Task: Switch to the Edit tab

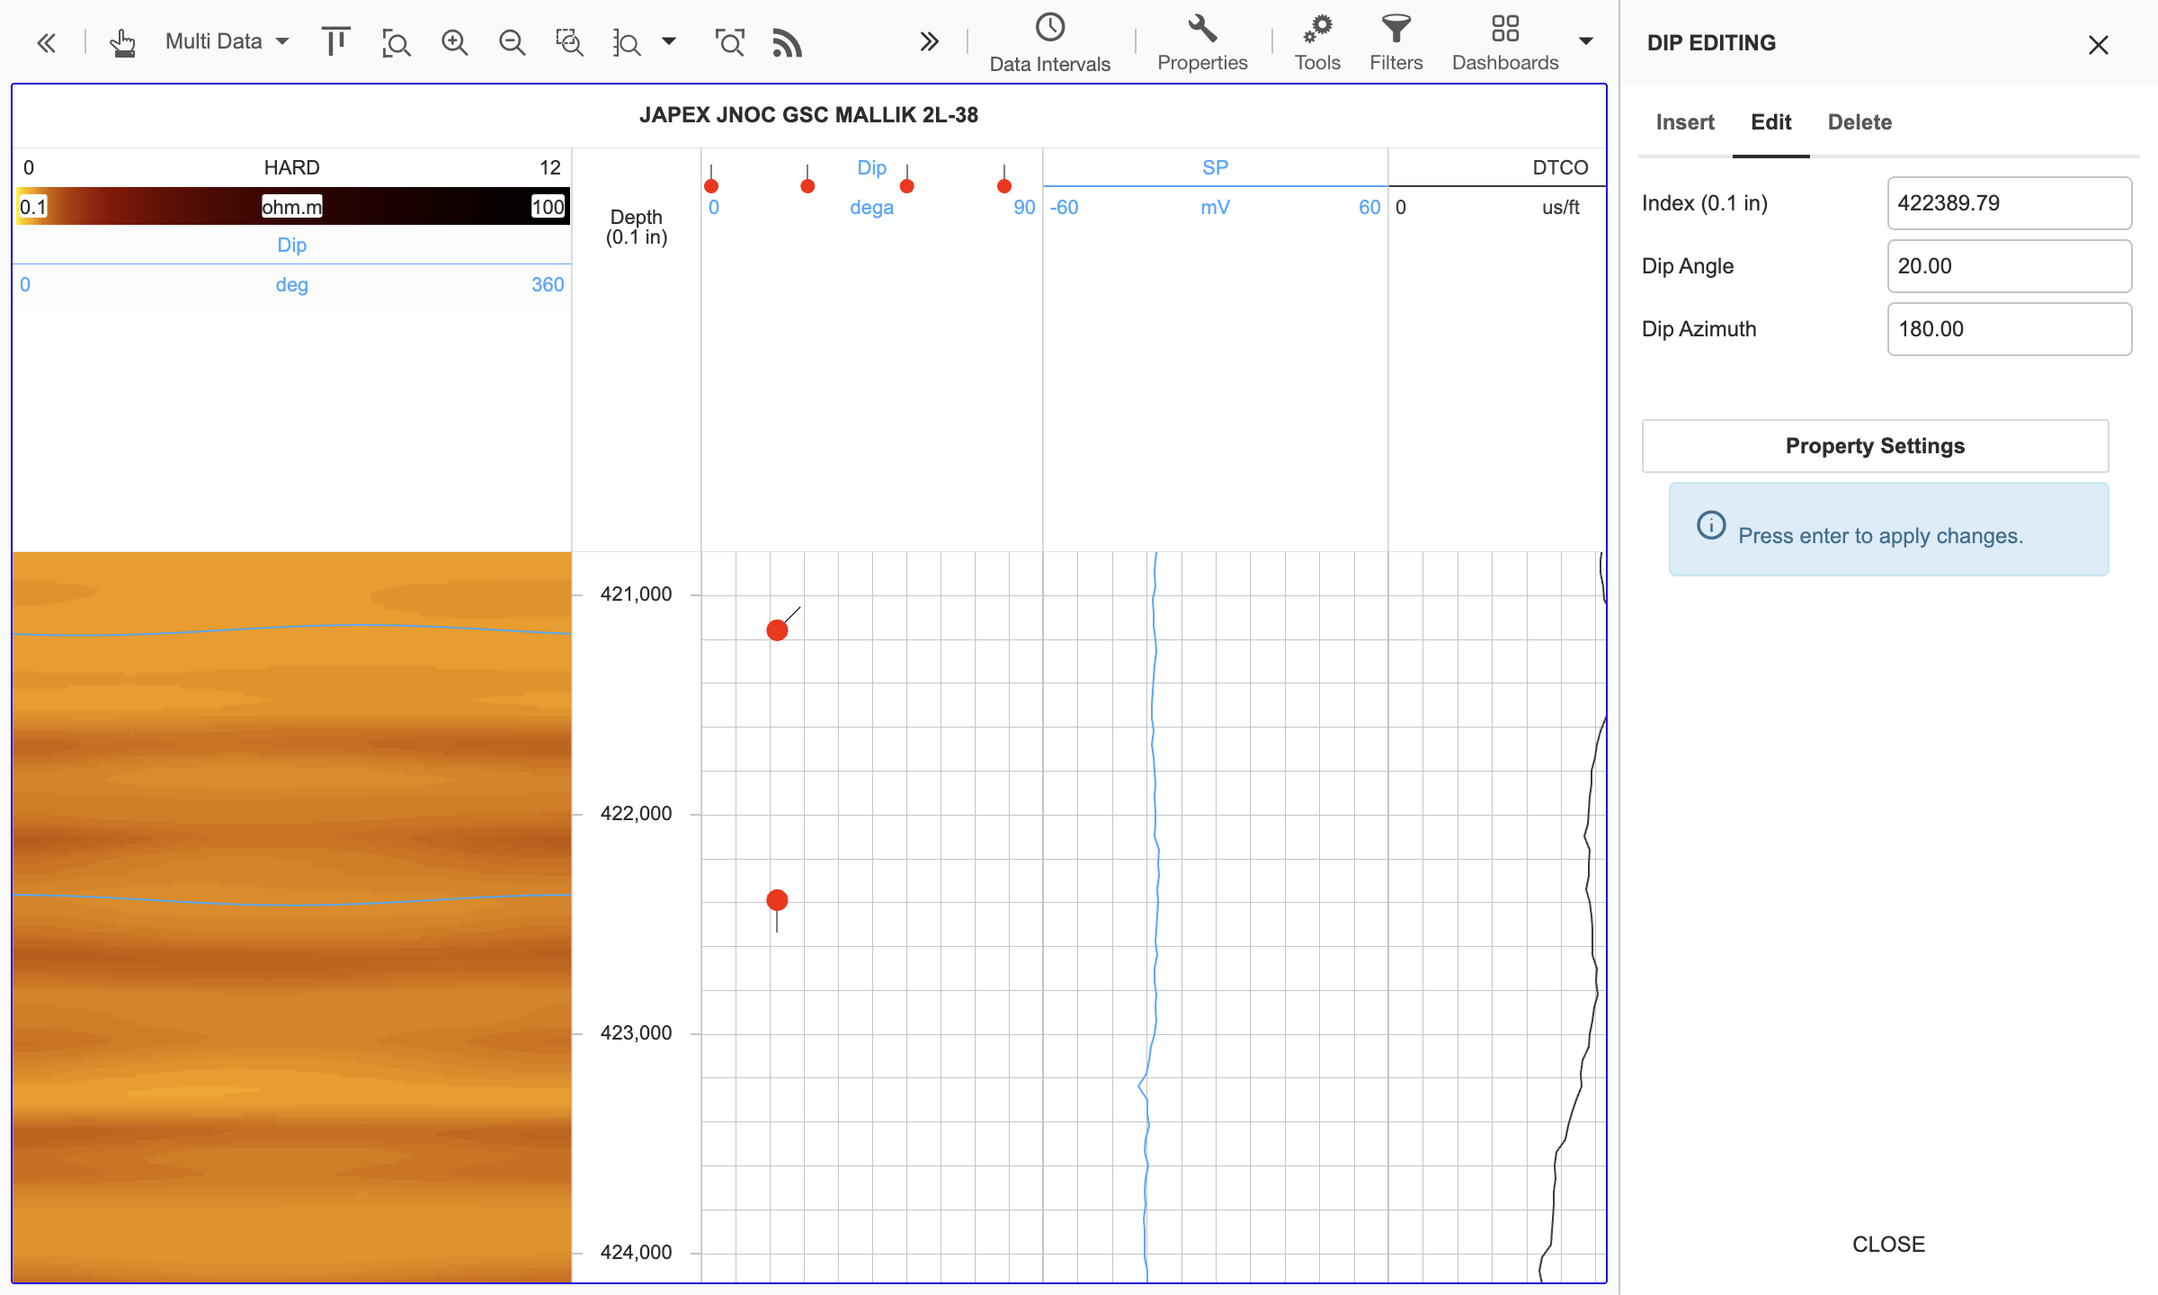Action: pos(1771,122)
